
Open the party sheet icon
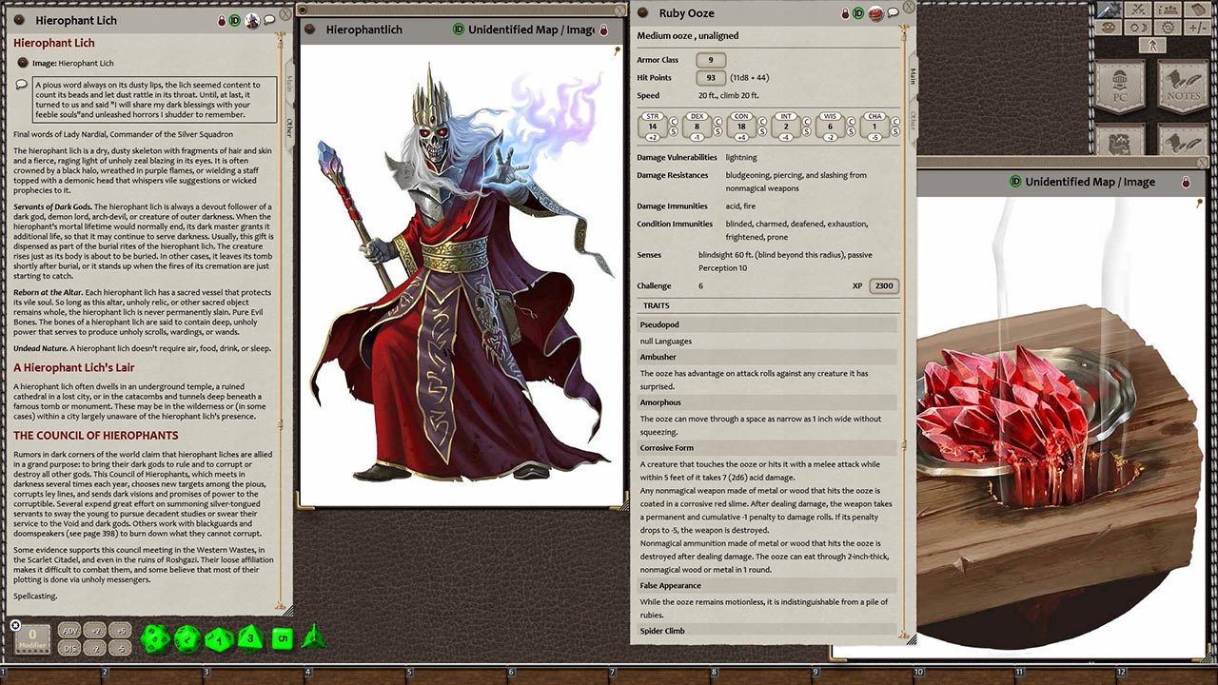1169,10
